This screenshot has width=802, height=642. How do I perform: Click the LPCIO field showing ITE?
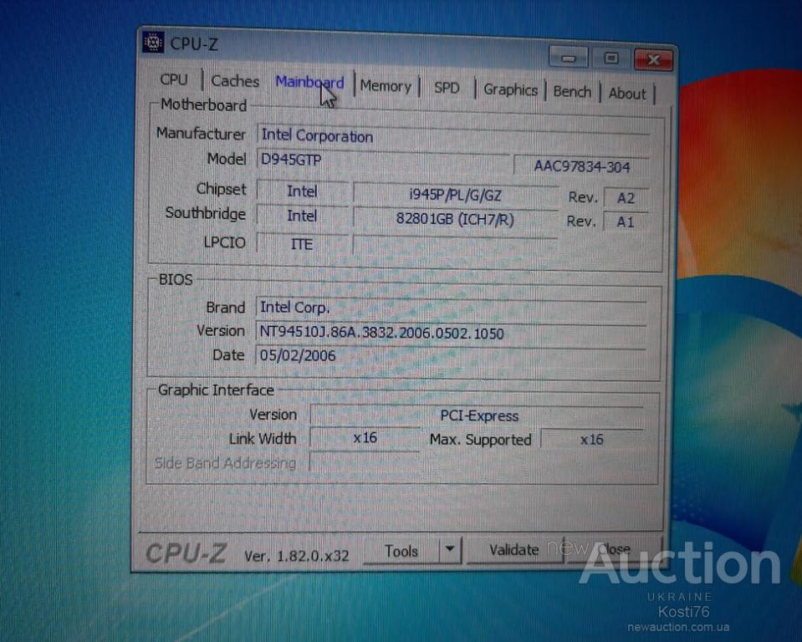302,244
